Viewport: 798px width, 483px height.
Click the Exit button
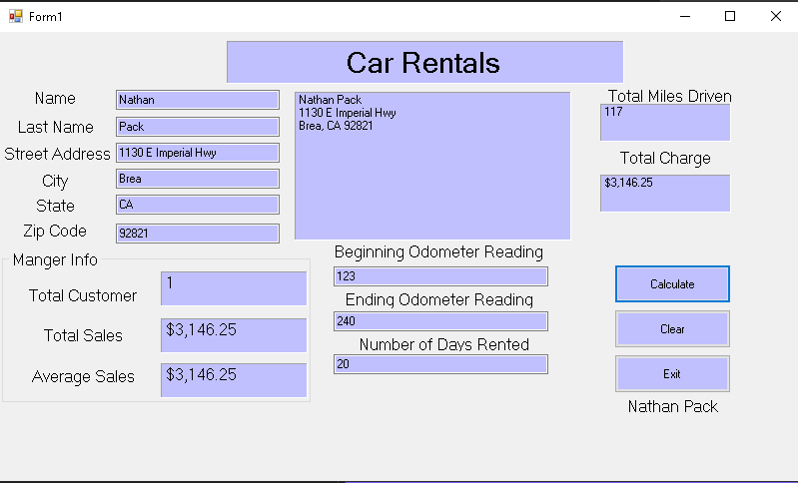coord(672,374)
